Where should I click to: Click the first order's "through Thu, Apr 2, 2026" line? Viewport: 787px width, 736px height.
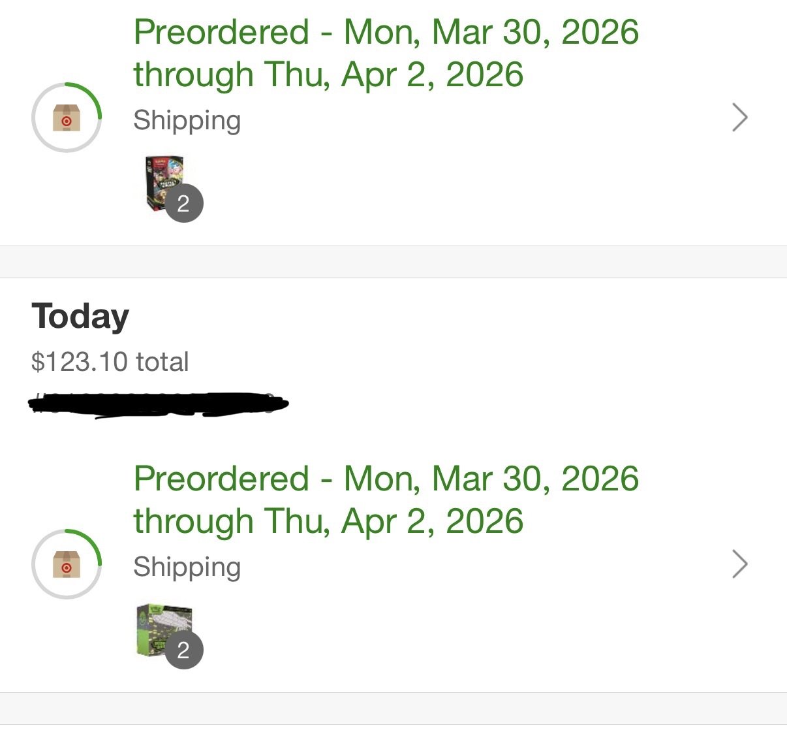click(328, 74)
